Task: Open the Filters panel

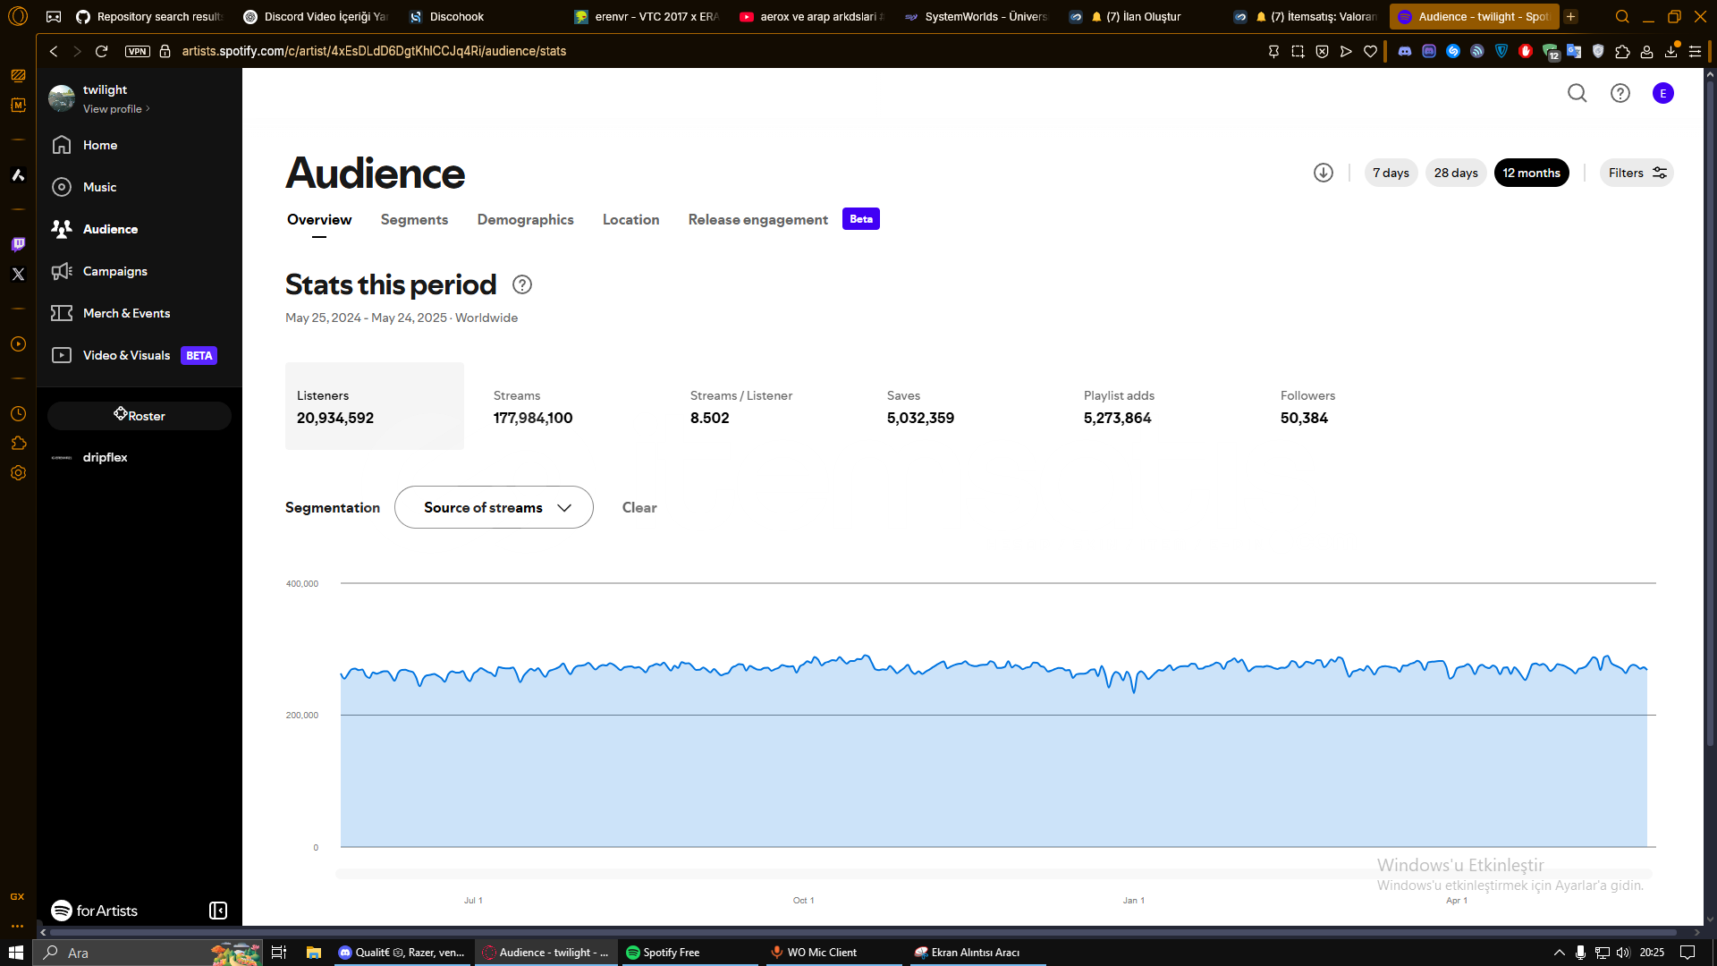Action: pyautogui.click(x=1637, y=173)
